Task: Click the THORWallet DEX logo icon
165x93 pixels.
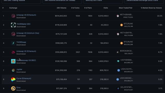Action: tap(13, 25)
